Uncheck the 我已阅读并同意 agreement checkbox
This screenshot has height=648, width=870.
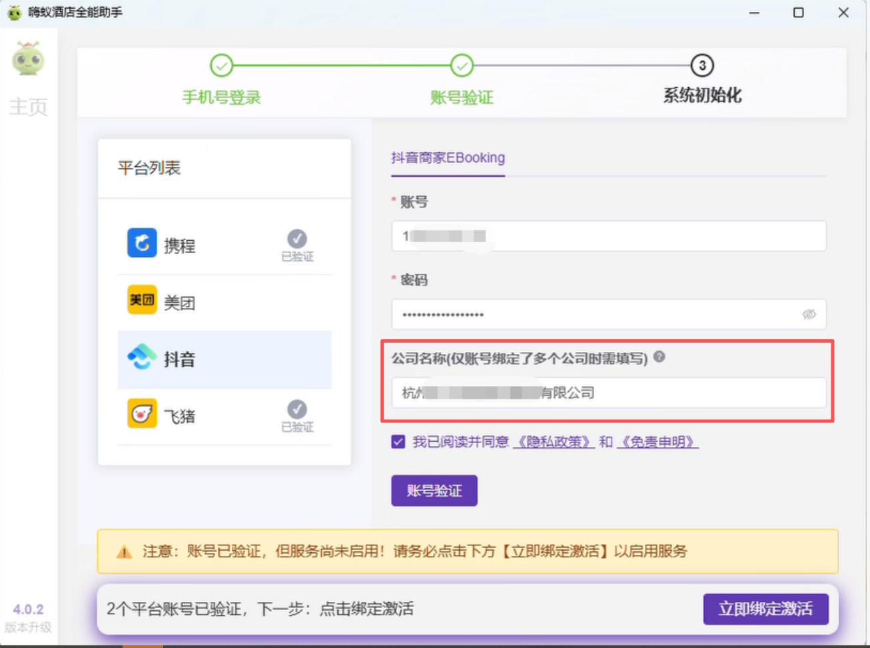[x=398, y=441]
